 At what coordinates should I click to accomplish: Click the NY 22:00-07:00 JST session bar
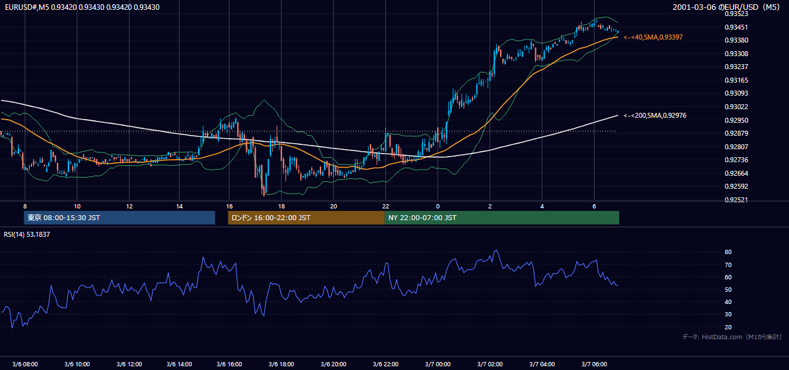[502, 218]
